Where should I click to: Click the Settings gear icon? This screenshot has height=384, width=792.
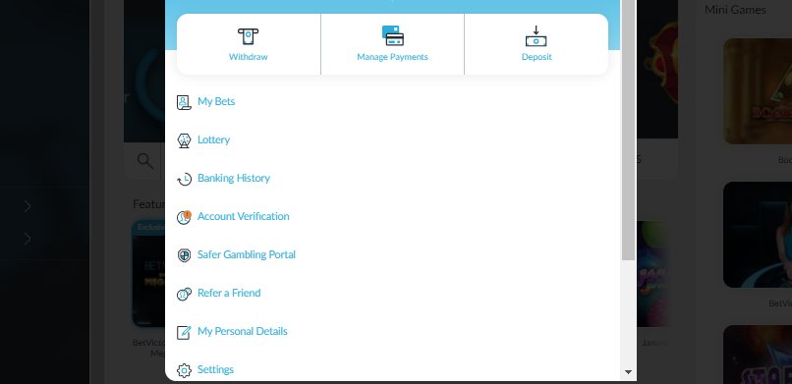(x=184, y=370)
